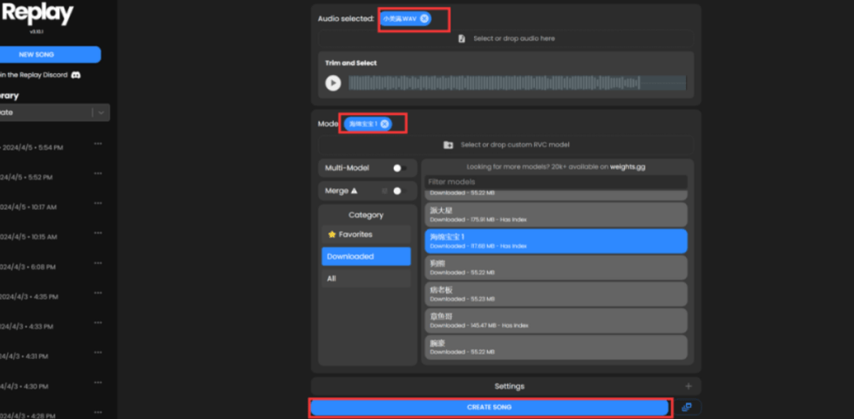Toggle the Merge switch
This screenshot has height=419, width=854.
tap(398, 191)
